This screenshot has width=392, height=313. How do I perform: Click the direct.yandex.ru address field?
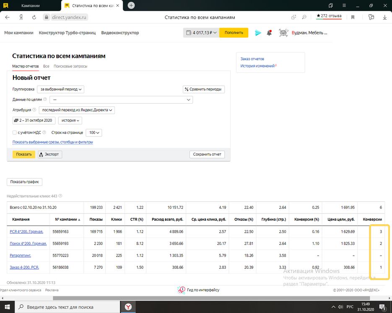pyautogui.click(x=69, y=17)
